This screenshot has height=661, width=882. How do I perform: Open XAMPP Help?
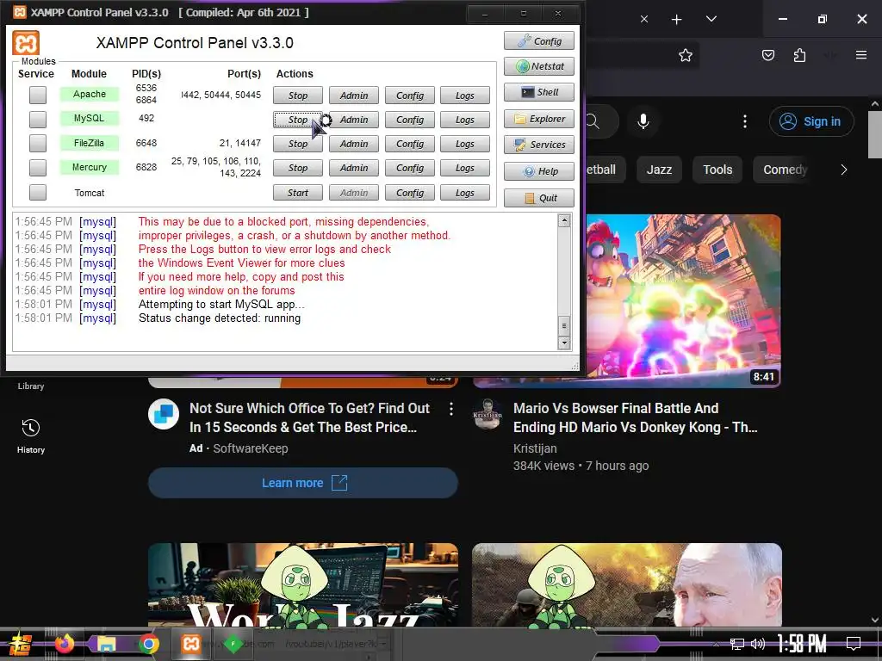539,171
